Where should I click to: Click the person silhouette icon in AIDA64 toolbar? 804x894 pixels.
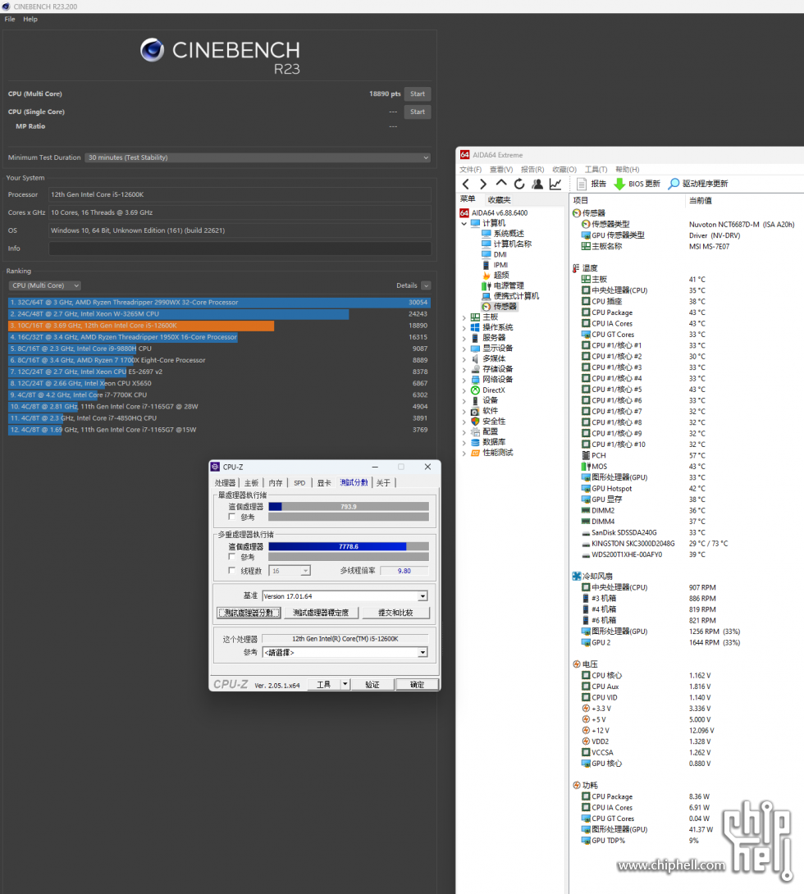[x=537, y=184]
